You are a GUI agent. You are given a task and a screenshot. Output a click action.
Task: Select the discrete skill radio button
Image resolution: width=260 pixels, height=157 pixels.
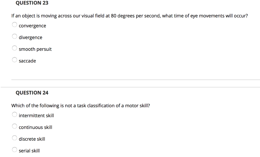pos(14,138)
